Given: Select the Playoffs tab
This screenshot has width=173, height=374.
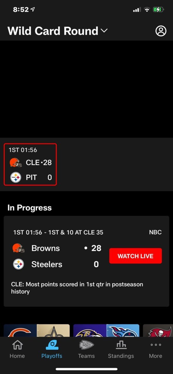Looking at the screenshot, I should [52, 349].
